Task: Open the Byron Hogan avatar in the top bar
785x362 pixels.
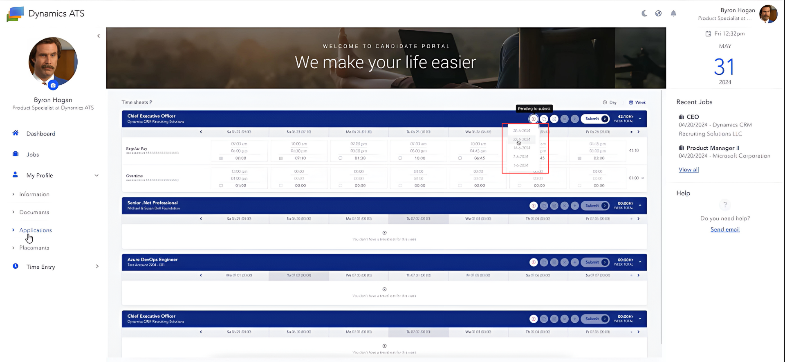Action: point(768,14)
